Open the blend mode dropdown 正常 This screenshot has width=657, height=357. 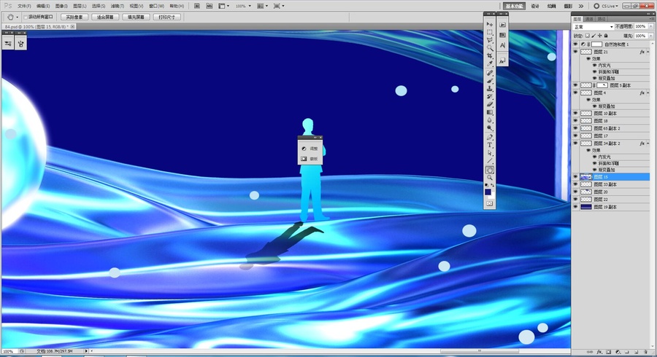tap(593, 27)
